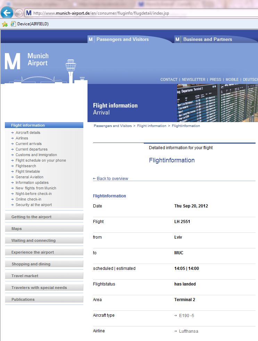Image resolution: width=258 pixels, height=341 pixels.
Task: Click the URL address bar field
Action: [139, 13]
